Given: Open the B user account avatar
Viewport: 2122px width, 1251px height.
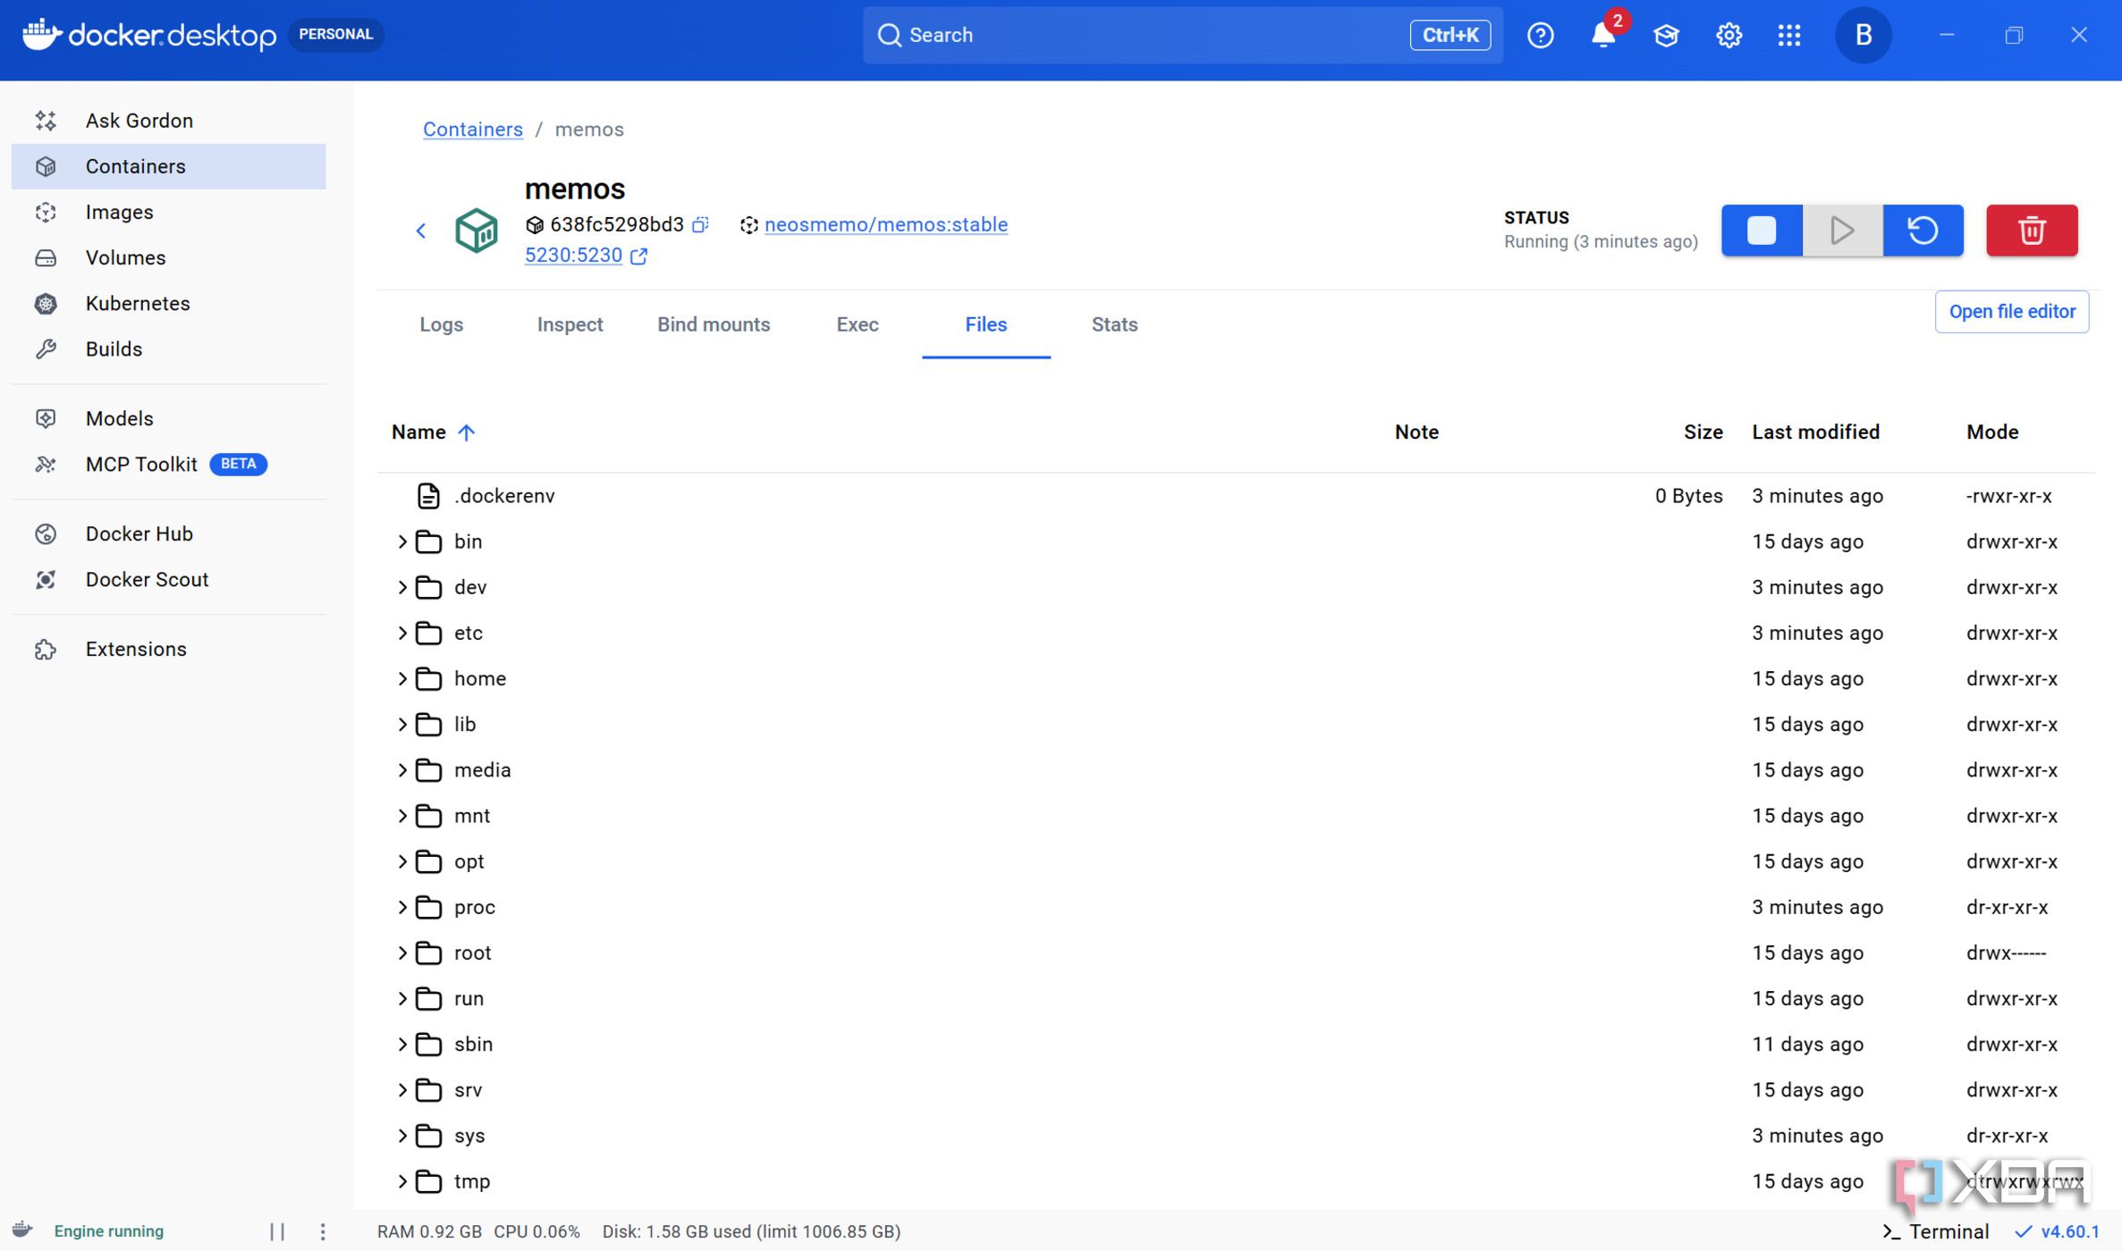Looking at the screenshot, I should coord(1864,35).
